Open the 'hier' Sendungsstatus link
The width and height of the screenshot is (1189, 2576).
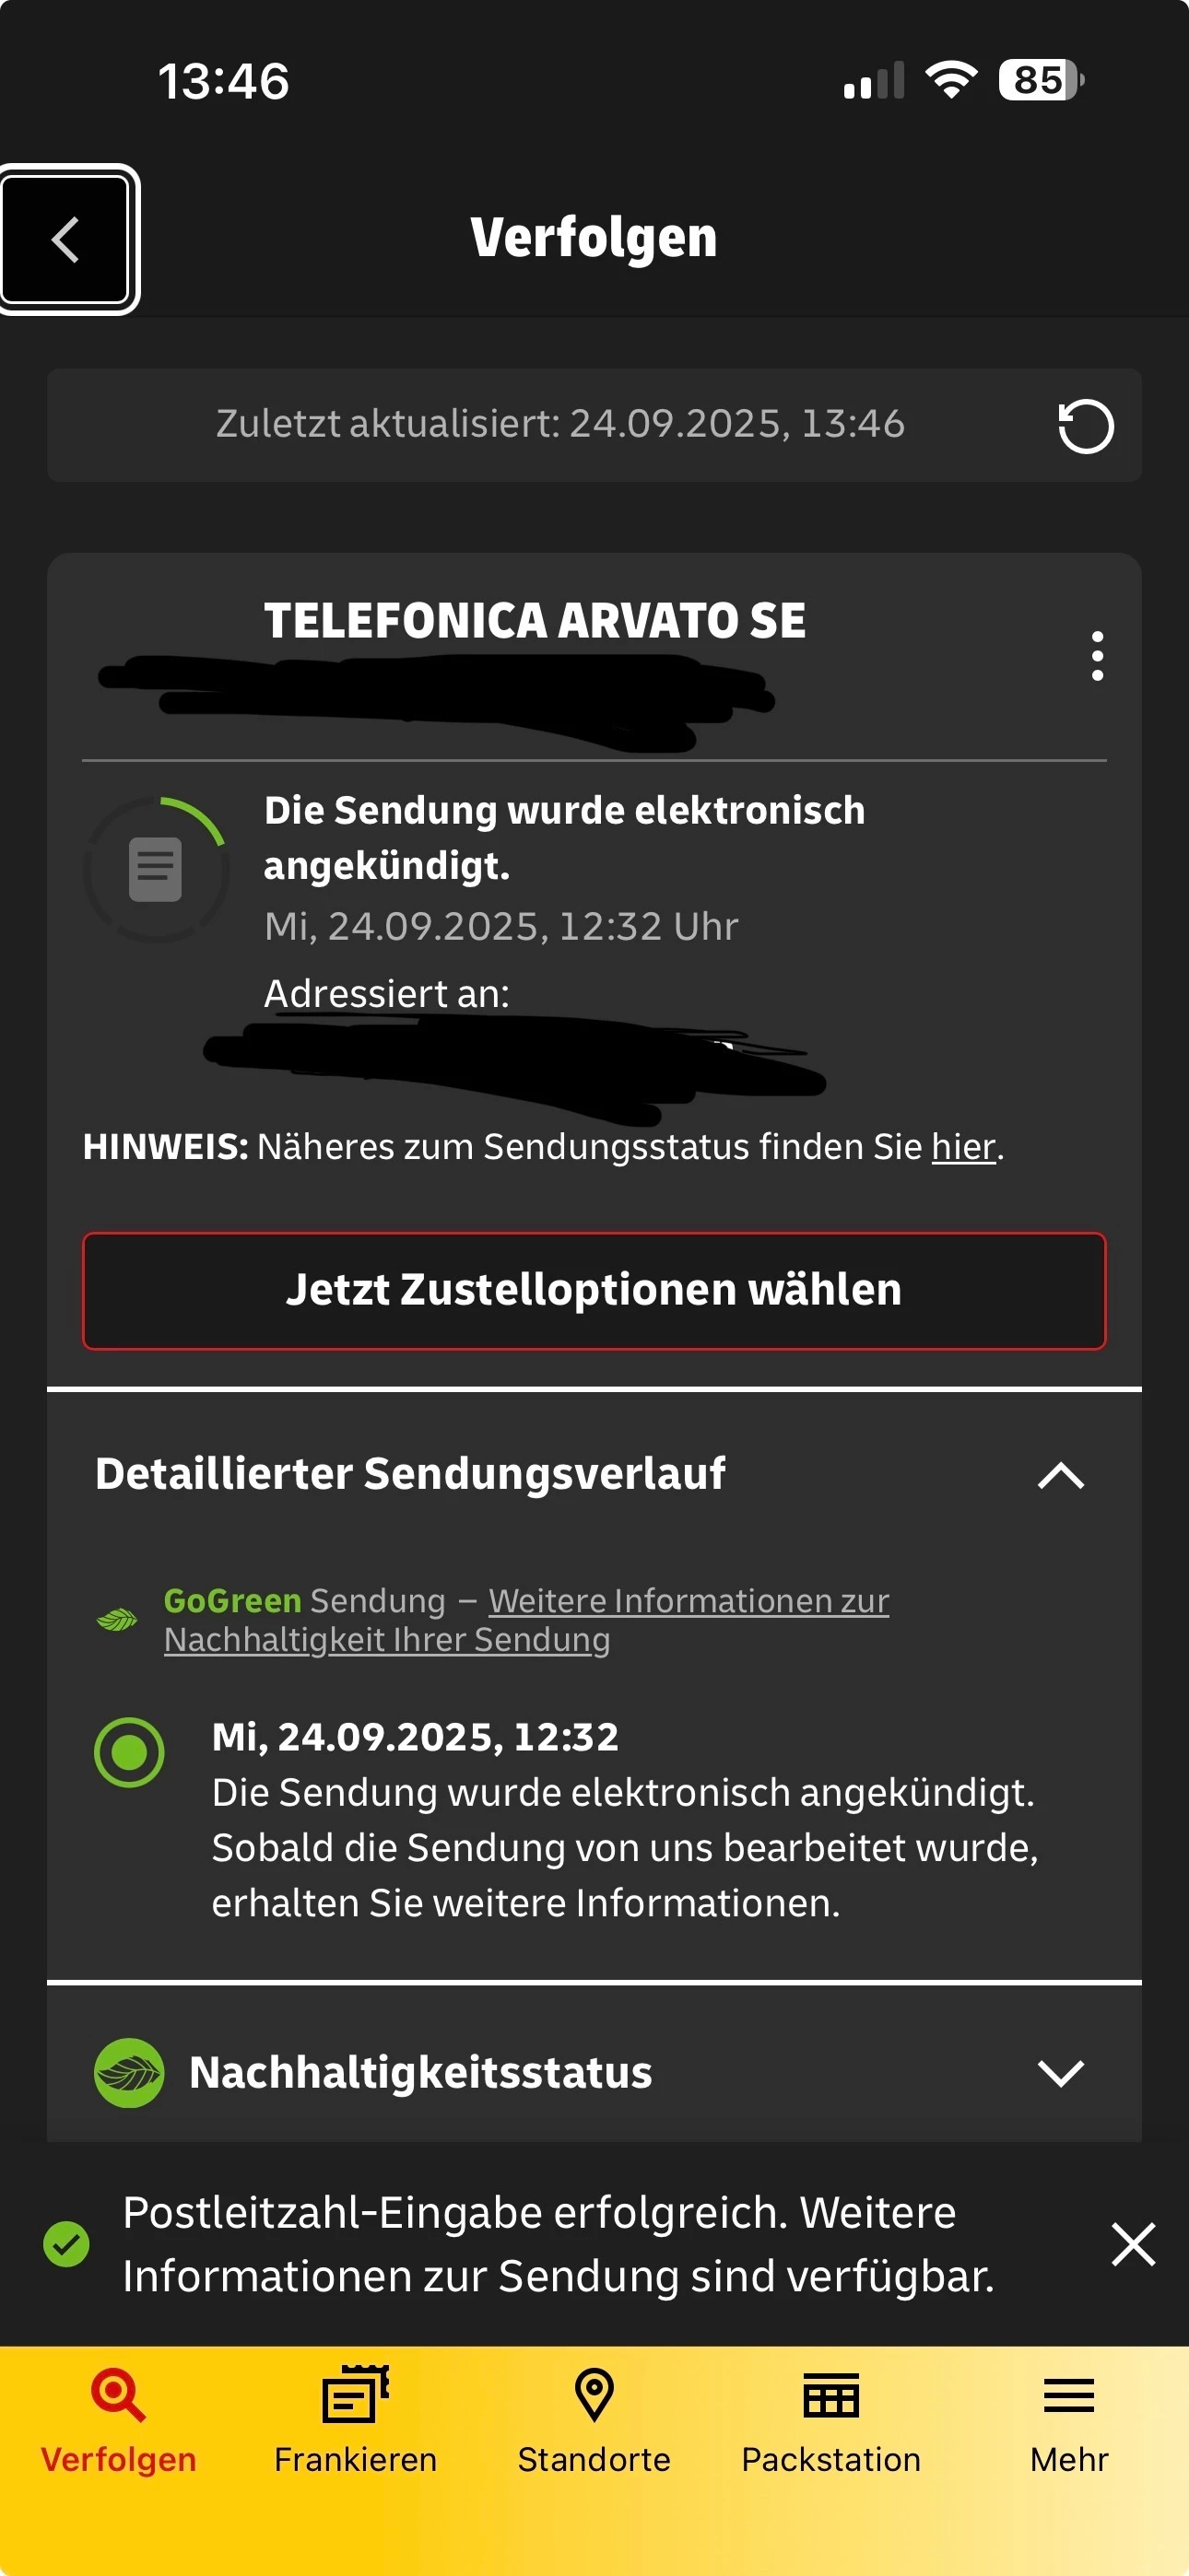(x=963, y=1147)
